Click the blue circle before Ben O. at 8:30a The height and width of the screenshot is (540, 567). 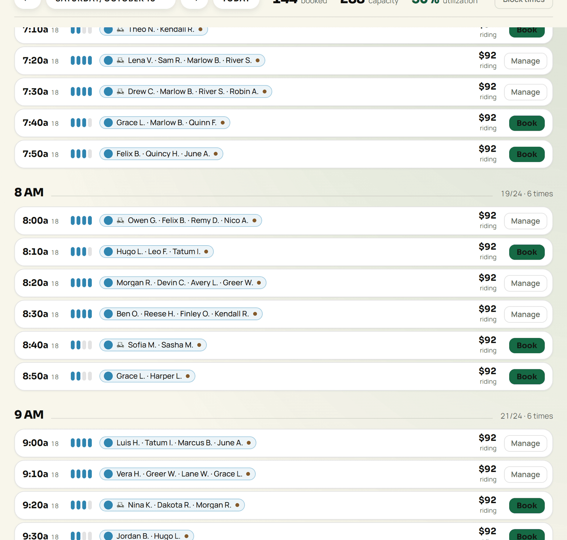tap(108, 314)
